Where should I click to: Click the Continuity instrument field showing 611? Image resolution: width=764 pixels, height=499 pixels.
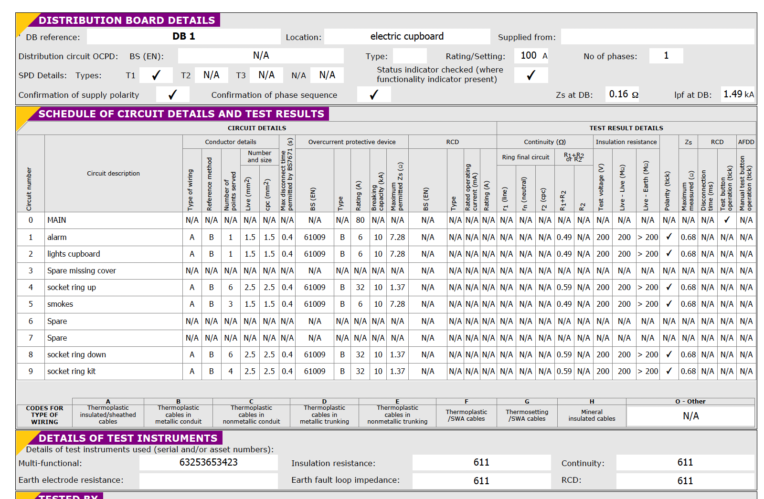point(685,462)
